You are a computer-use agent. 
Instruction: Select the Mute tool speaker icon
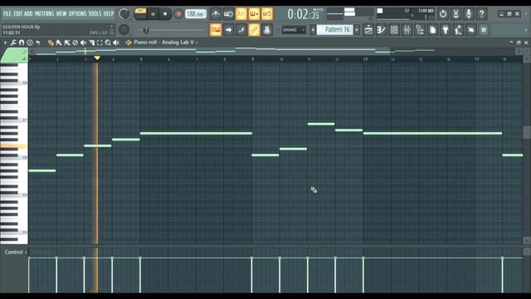click(83, 42)
